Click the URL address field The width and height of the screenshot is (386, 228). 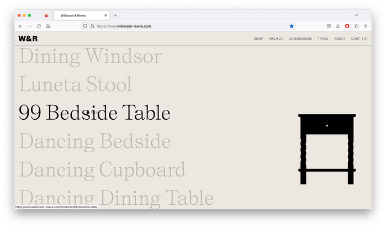pos(188,26)
